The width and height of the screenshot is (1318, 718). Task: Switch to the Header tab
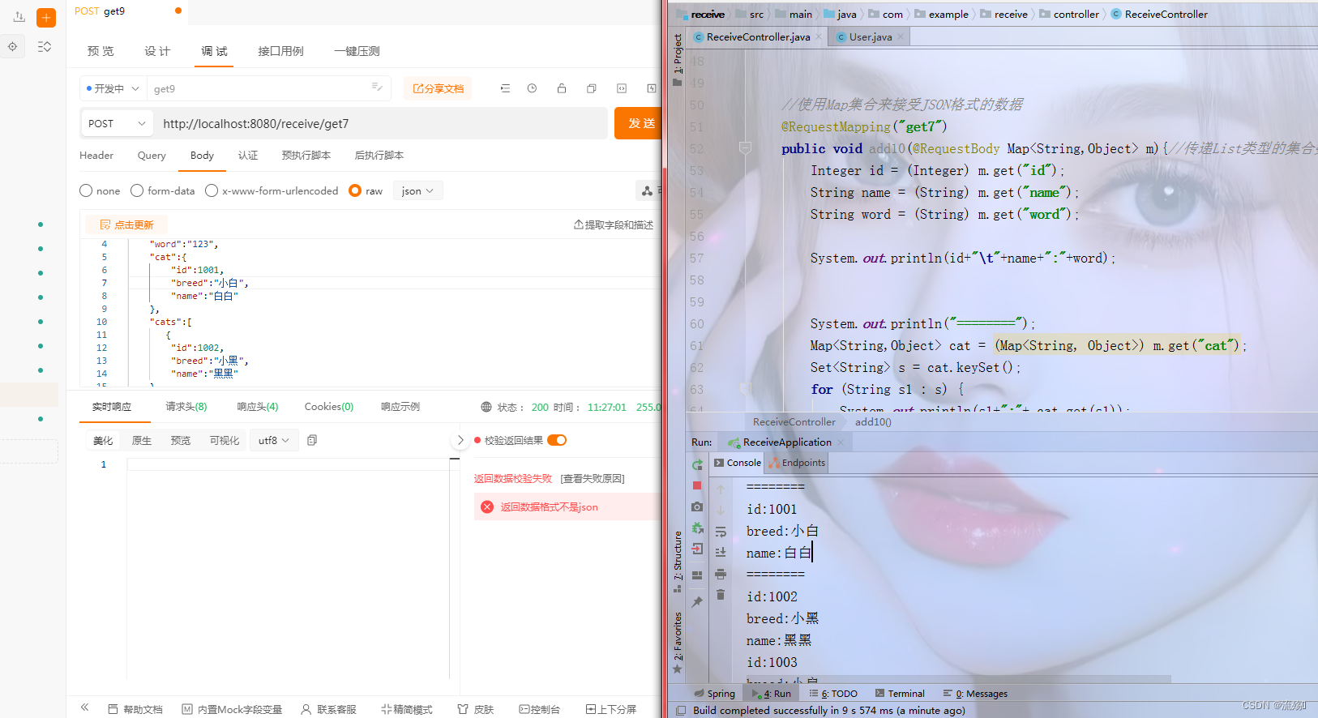(96, 155)
